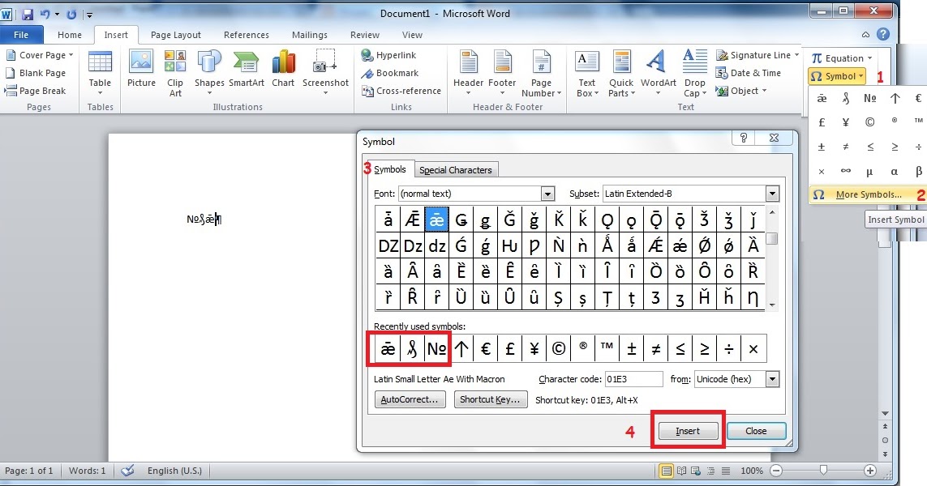Screen dimensions: 927x486
Task: Save document via Quick Access toolbar
Action: 28,14
